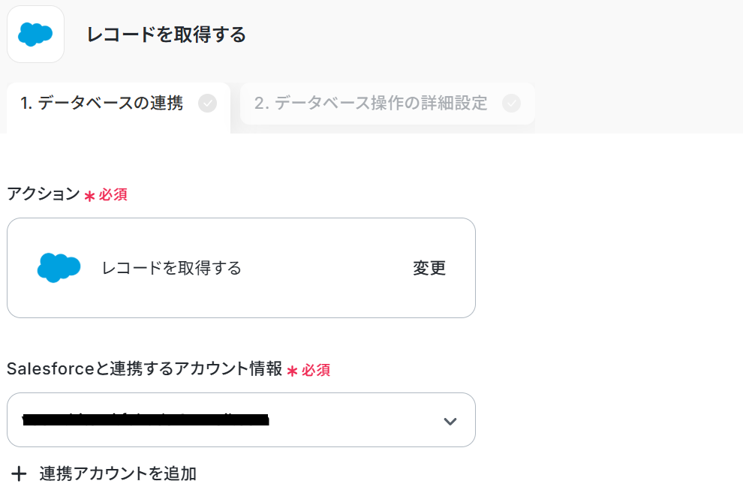
Task: Click the redacted account name in the dropdown
Action: [146, 420]
